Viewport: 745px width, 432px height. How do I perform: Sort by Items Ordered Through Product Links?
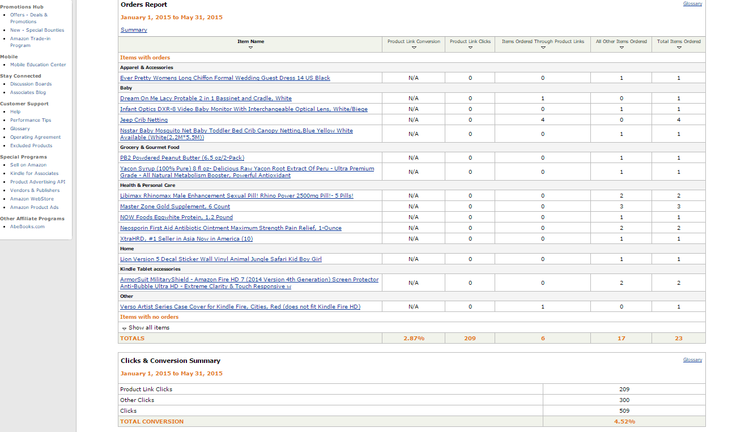tap(543, 48)
